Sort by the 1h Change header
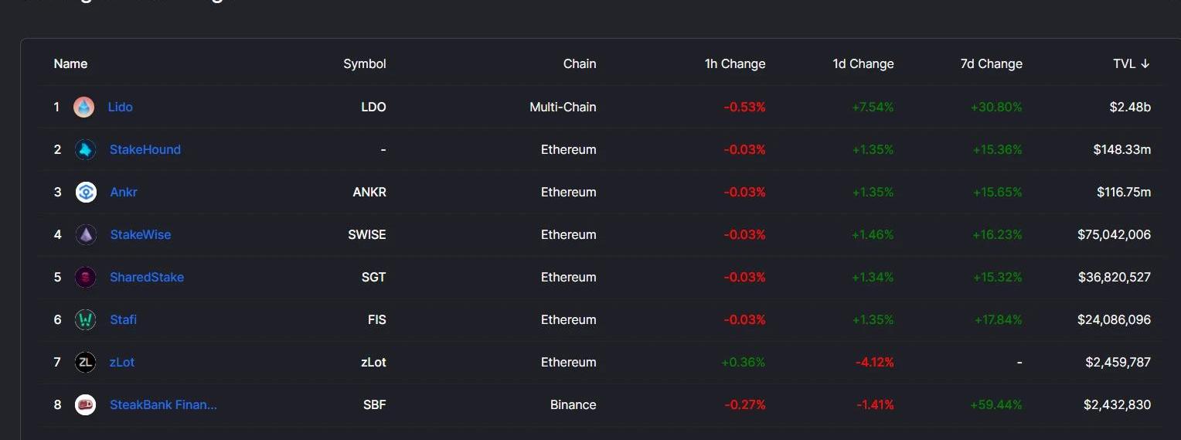The image size is (1181, 440). [x=735, y=63]
